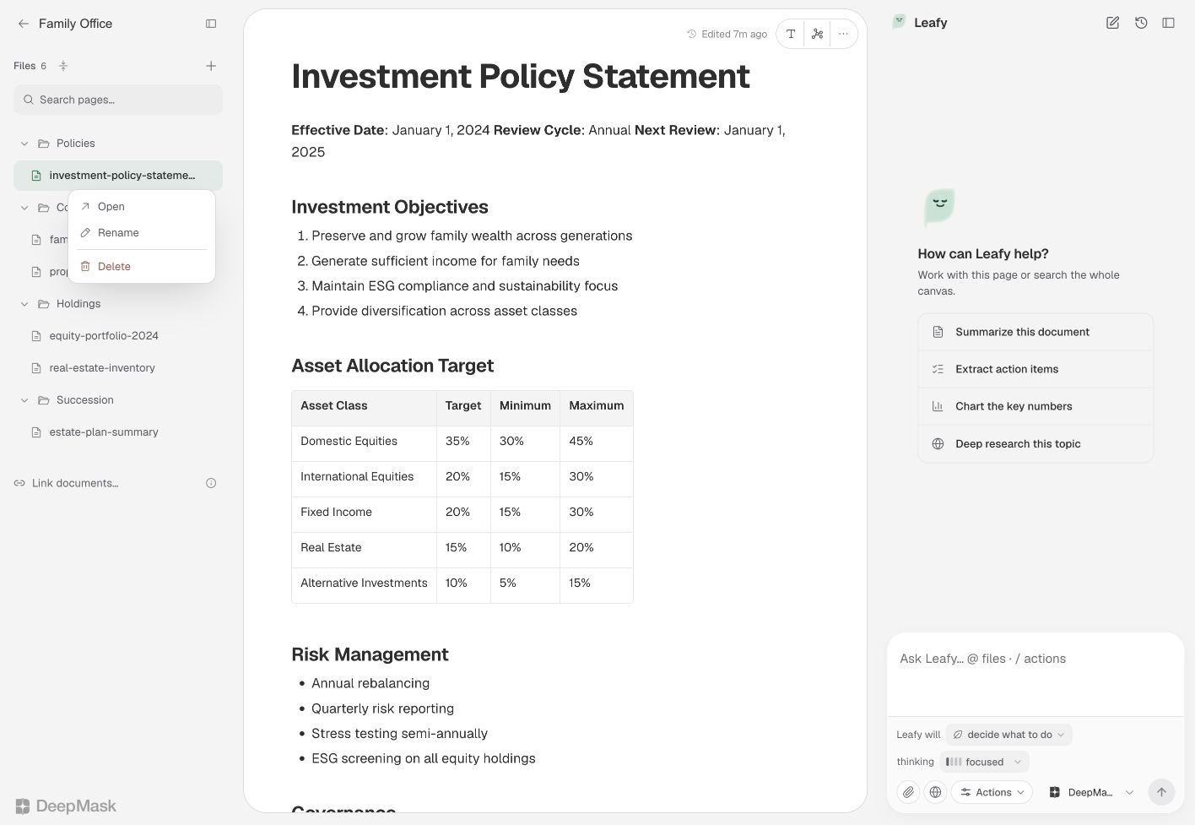Open the DeepMa... model selector dropdown
This screenshot has height=825, width=1195.
(x=1091, y=792)
